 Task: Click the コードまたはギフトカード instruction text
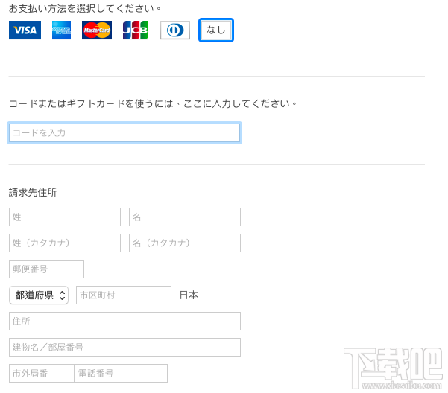click(x=153, y=103)
